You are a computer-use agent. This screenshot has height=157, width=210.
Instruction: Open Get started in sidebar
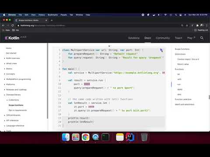click(11, 53)
